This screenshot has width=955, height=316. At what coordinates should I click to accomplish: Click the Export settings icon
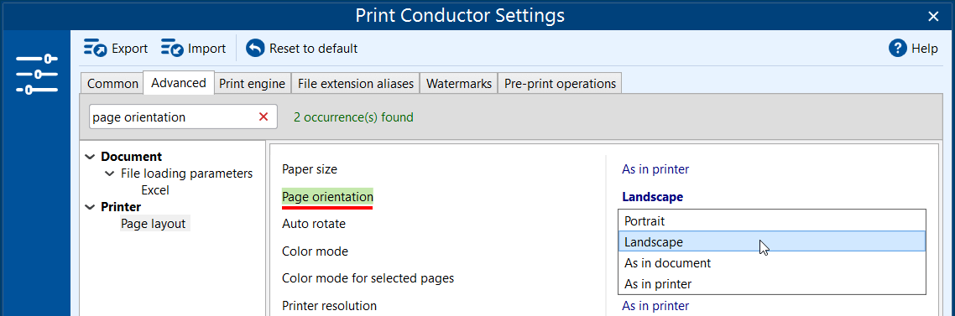(x=95, y=48)
